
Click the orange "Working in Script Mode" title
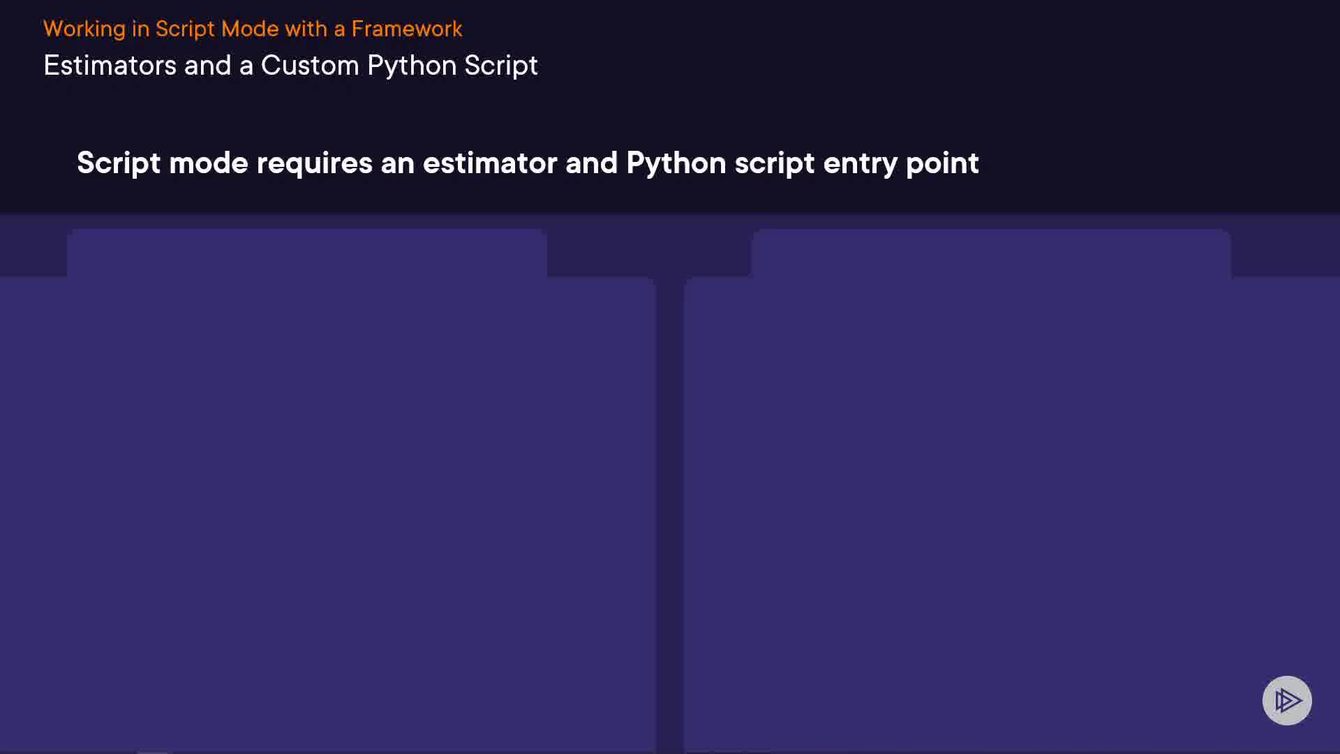252,29
